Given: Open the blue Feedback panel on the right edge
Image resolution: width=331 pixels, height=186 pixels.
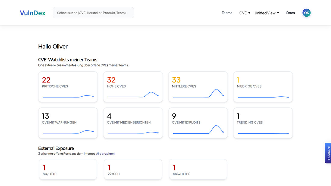Looking at the screenshot, I should coord(328,153).
